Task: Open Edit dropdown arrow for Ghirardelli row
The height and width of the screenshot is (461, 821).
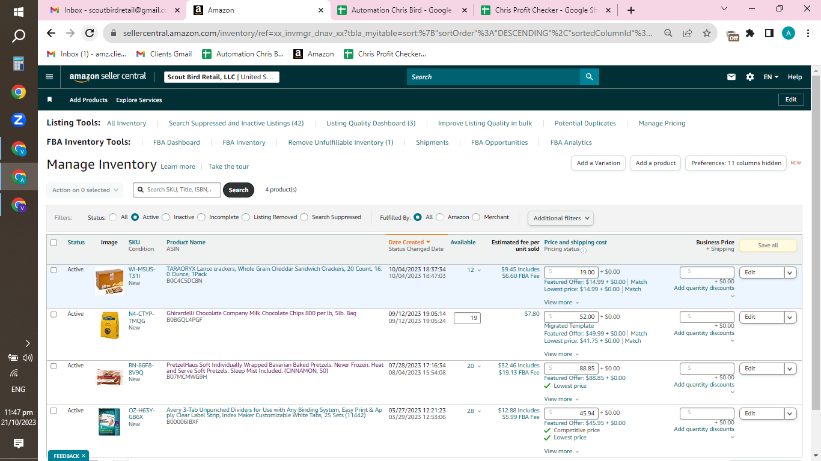Action: coord(790,317)
